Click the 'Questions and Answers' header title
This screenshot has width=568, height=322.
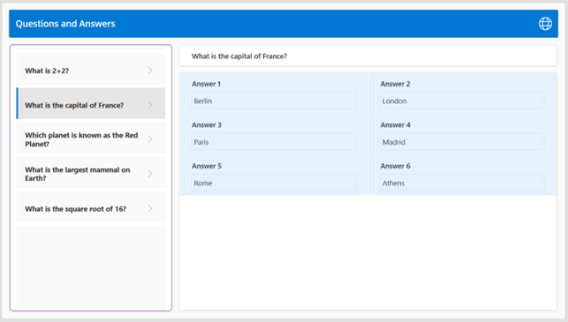(65, 24)
